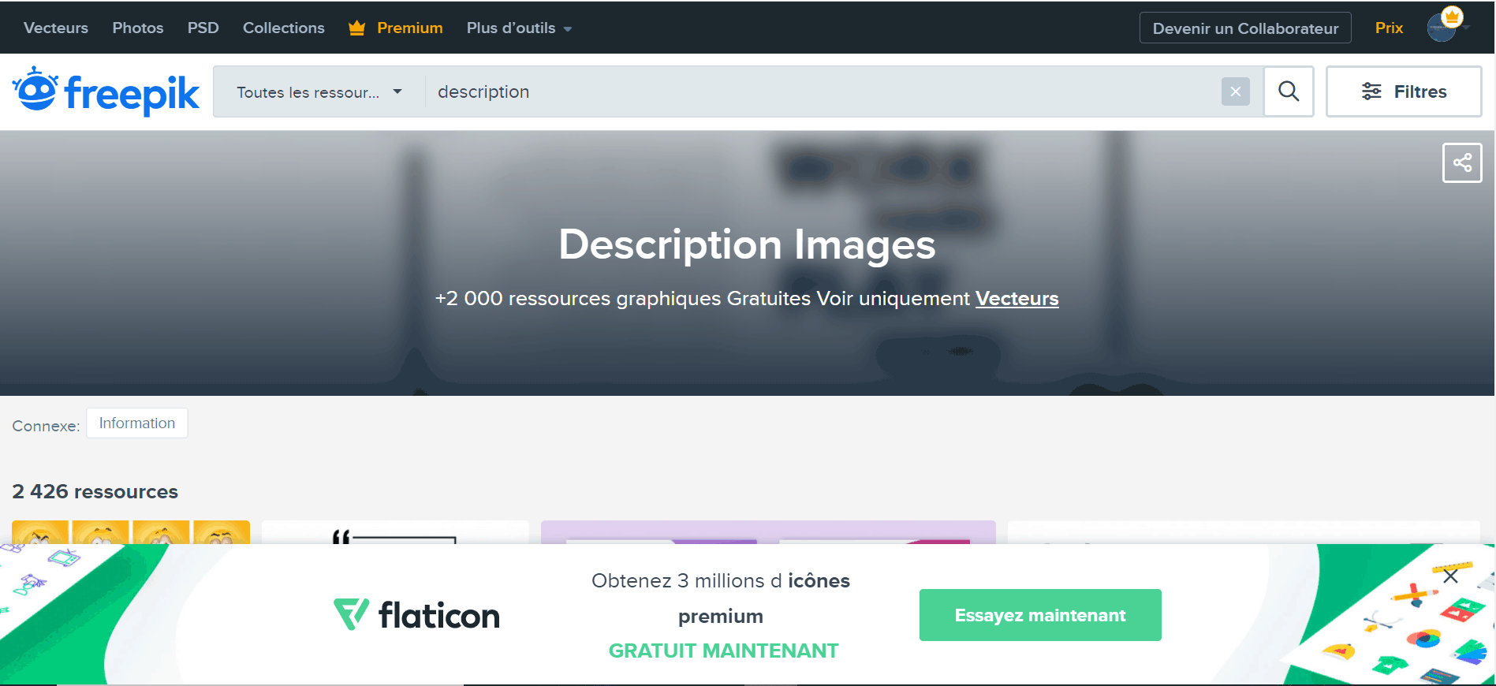The height and width of the screenshot is (686, 1496).
Task: Open the user profile avatar
Action: (1442, 28)
